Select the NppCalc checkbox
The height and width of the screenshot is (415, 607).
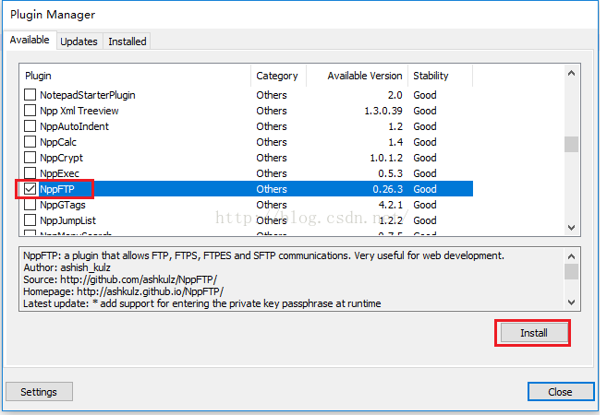click(30, 142)
